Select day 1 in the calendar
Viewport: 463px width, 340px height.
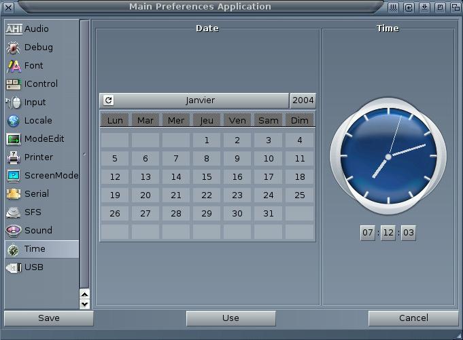(x=207, y=140)
